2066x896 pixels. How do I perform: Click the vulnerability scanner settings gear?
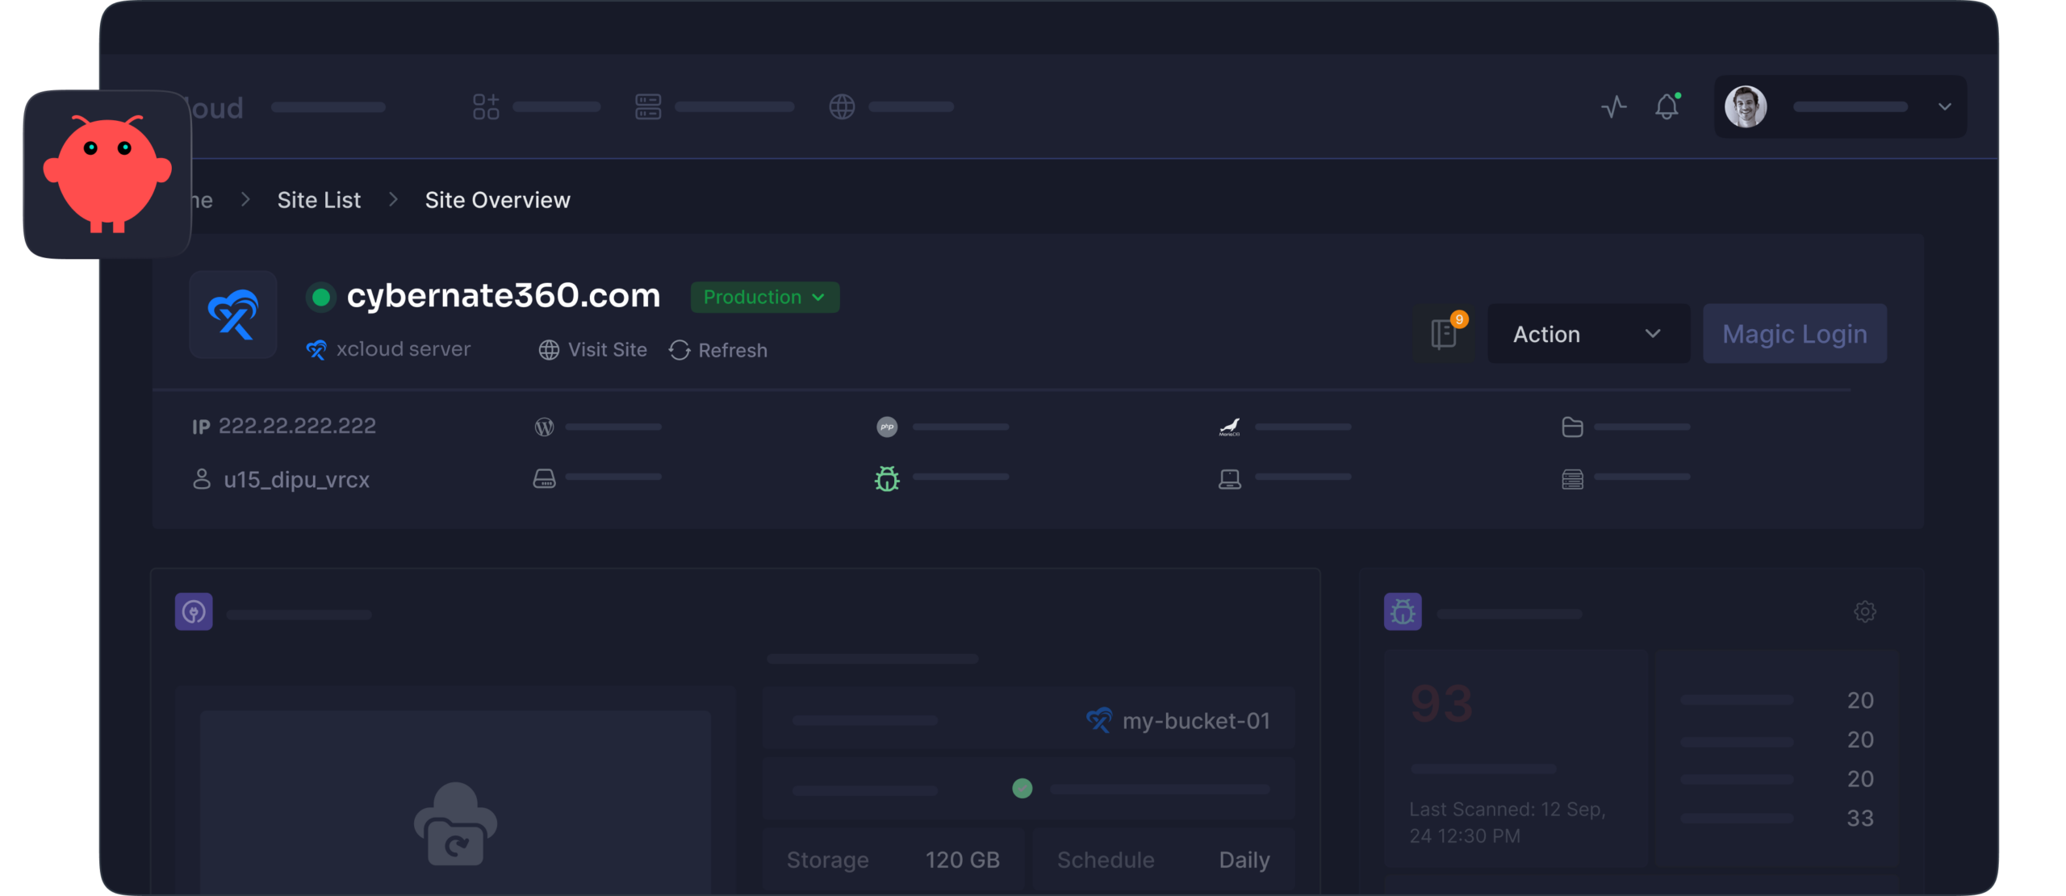1864,611
